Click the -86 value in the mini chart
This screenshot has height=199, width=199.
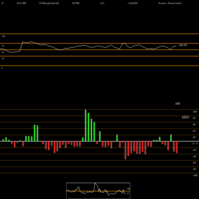click(x=128, y=189)
